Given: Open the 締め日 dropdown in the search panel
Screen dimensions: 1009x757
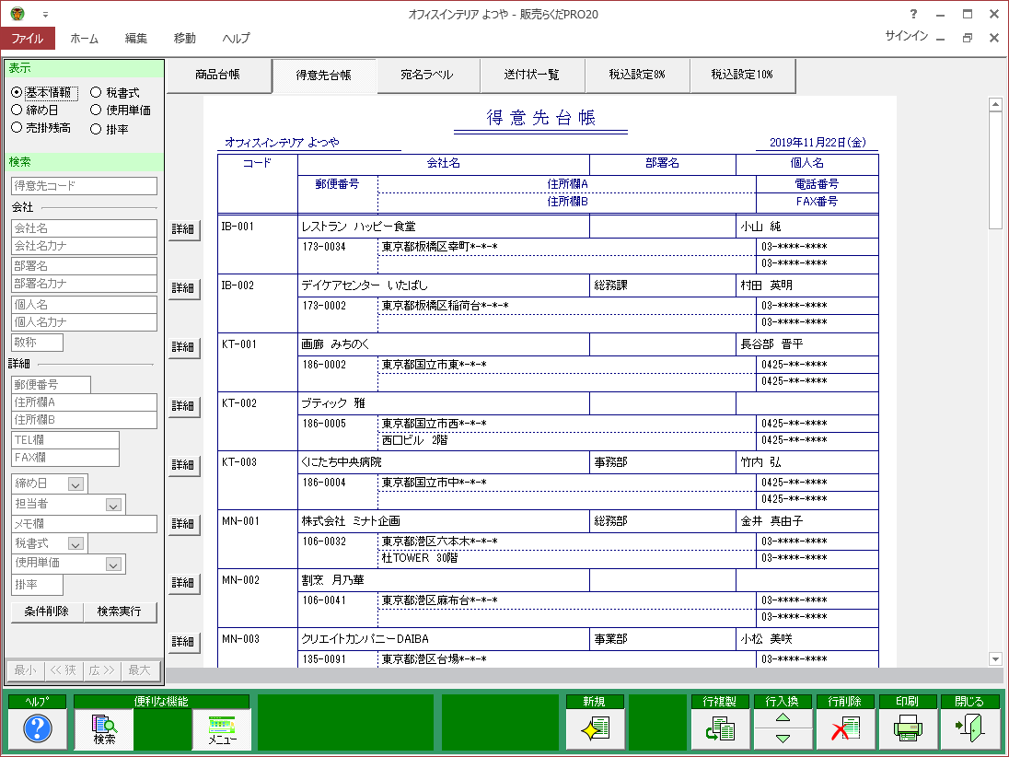Looking at the screenshot, I should click(75, 484).
